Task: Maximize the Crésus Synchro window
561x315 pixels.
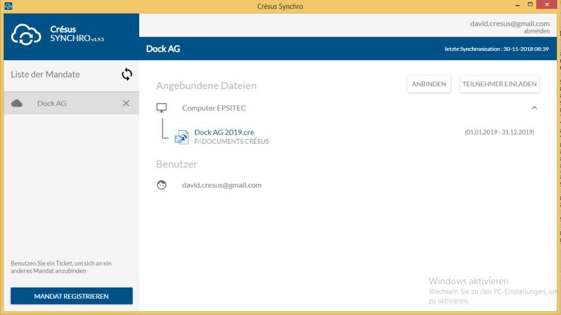Action: pos(530,4)
